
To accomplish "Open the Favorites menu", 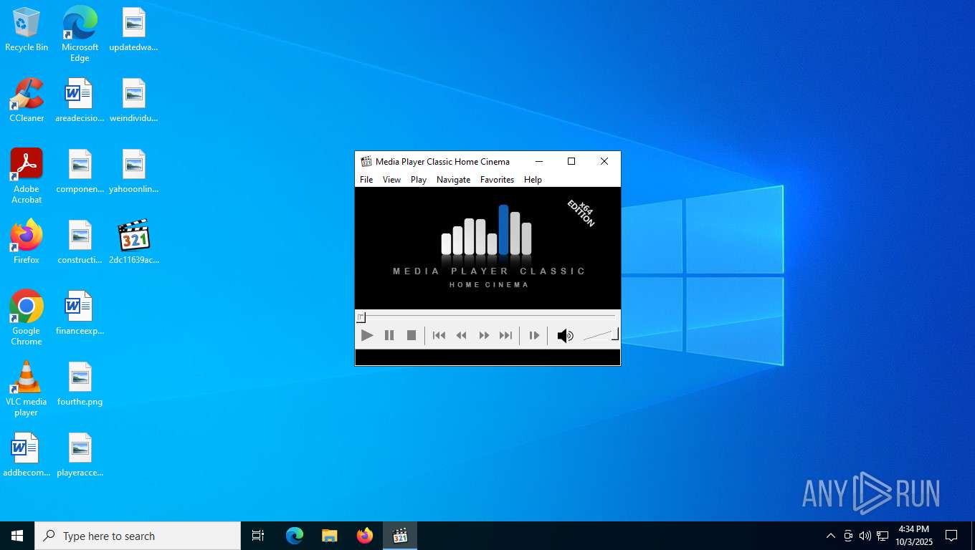I will pos(497,180).
